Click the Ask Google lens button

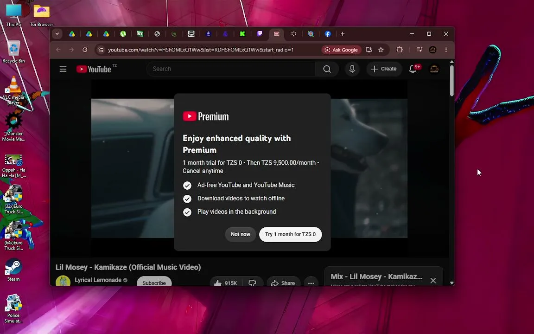tap(341, 50)
